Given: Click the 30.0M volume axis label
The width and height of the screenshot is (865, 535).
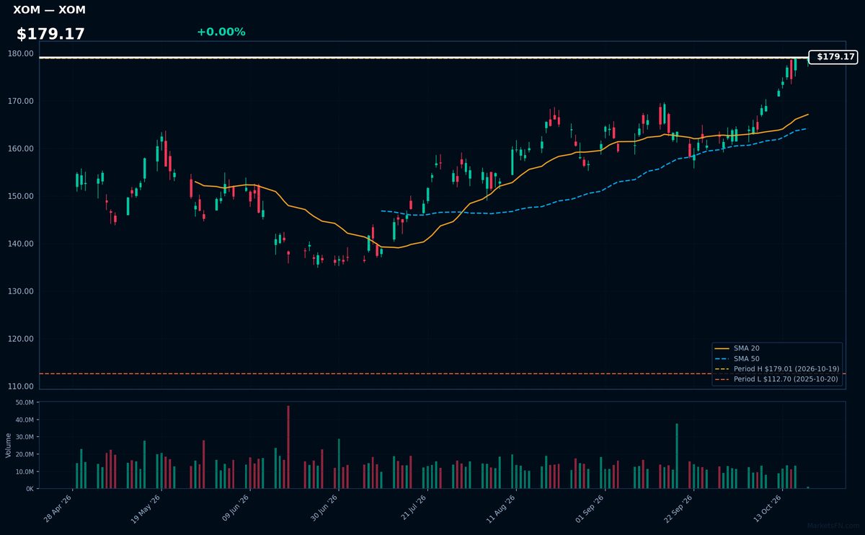Looking at the screenshot, I should (x=25, y=437).
